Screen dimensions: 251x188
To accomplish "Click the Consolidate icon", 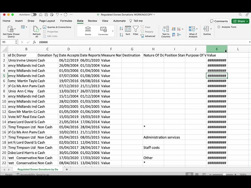I will 179,35.
